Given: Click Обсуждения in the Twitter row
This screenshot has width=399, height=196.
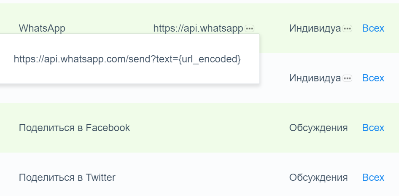Looking at the screenshot, I should coord(318,177).
